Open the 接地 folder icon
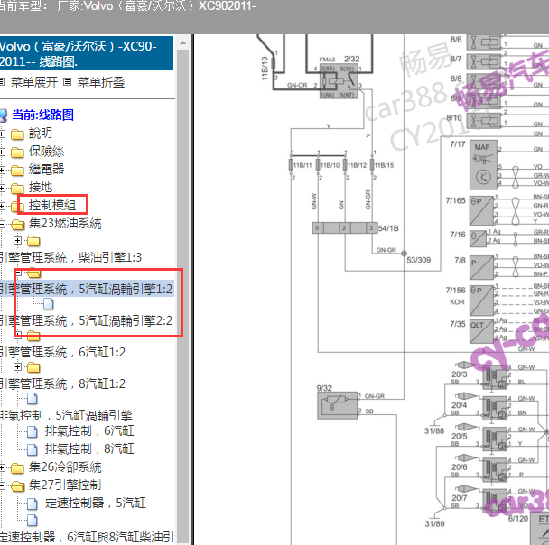Screen dimensions: 549x545 pyautogui.click(x=17, y=189)
